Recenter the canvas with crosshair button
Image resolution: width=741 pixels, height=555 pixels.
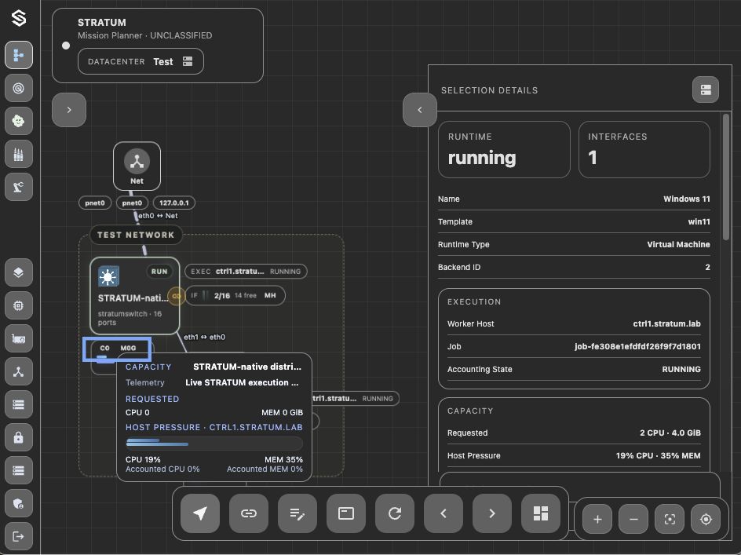pos(706,519)
